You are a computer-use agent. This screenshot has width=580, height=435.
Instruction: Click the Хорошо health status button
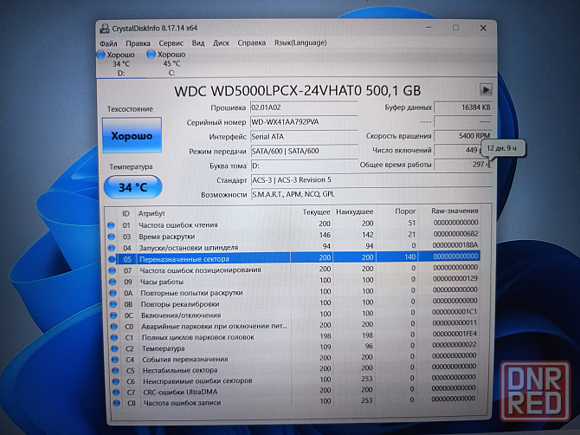click(x=132, y=135)
